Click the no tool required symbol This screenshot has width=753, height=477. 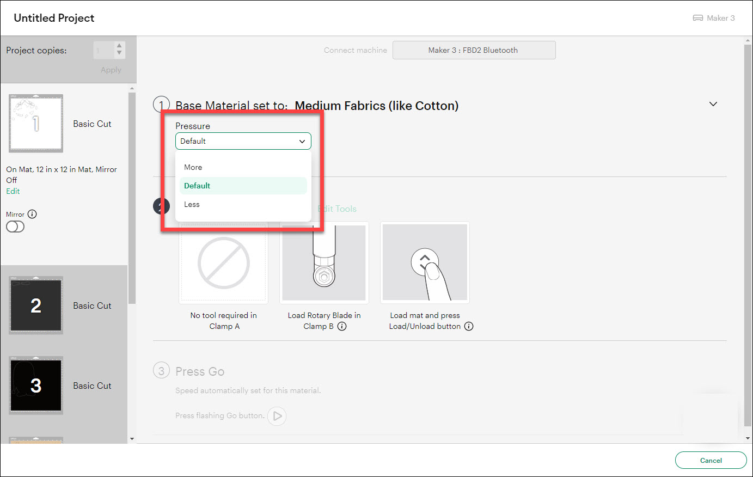tap(223, 262)
